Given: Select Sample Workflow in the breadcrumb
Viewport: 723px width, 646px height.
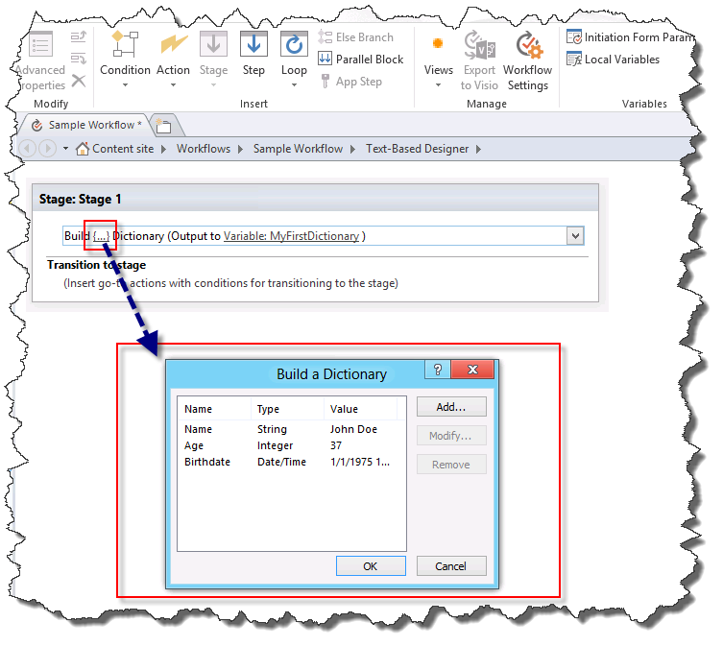Looking at the screenshot, I should tap(298, 149).
